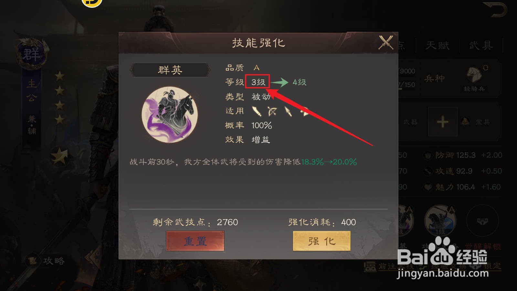Click the 宝具 treasure slot
Screen dimensions: 517x291
[x=476, y=122]
